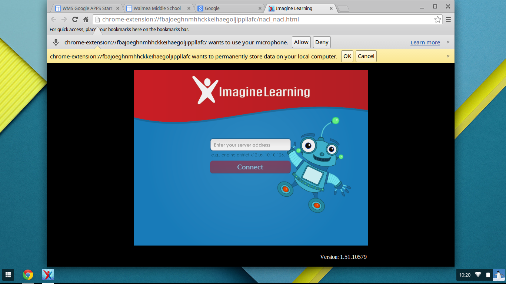506x284 pixels.
Task: Dismiss the microphone permission bar
Action: pyautogui.click(x=448, y=42)
